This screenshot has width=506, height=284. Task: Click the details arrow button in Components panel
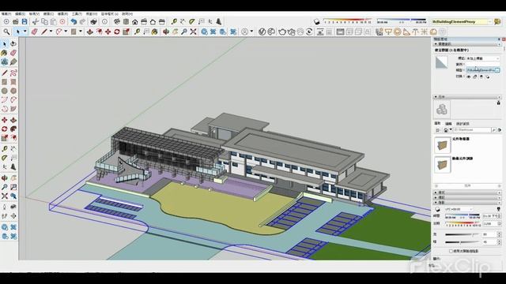pos(500,130)
